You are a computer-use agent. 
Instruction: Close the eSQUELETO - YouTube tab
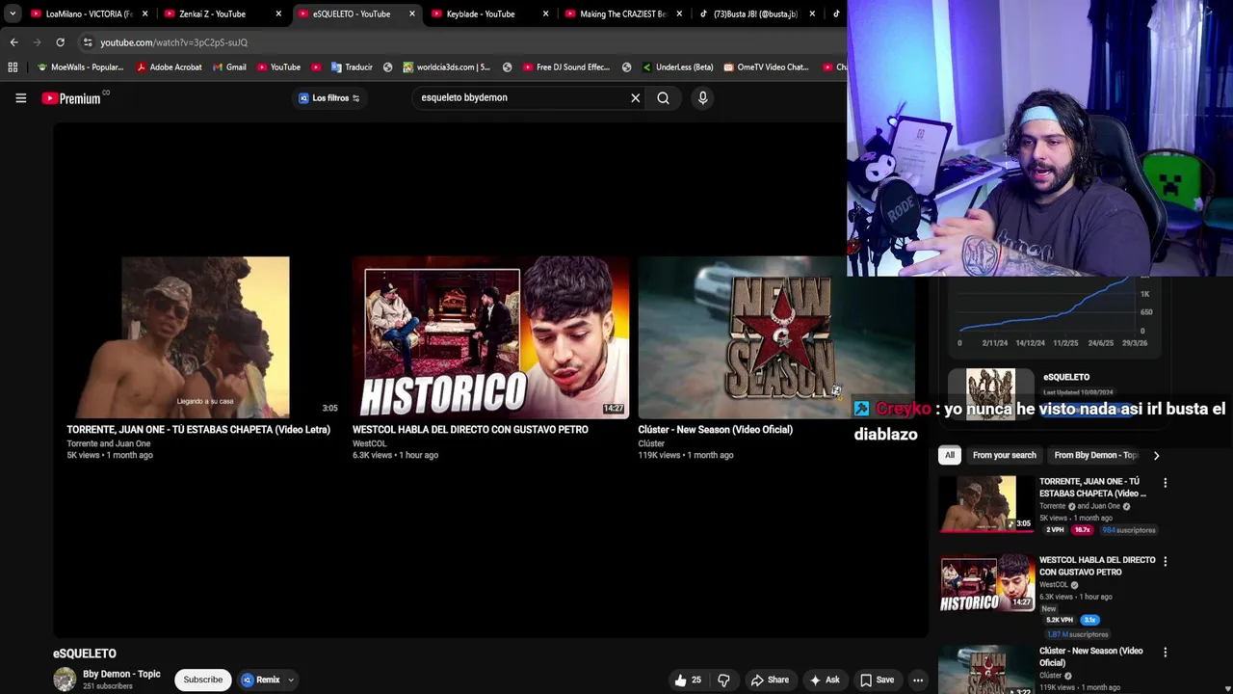point(412,13)
